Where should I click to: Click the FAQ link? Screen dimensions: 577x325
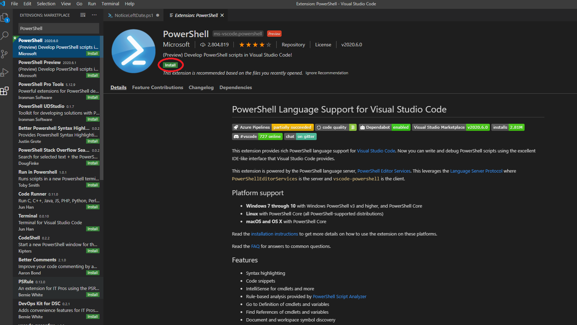[255, 246]
